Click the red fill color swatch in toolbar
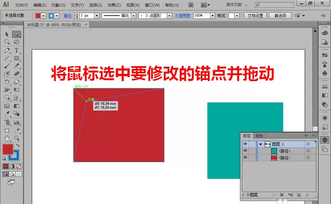 pos(8,149)
